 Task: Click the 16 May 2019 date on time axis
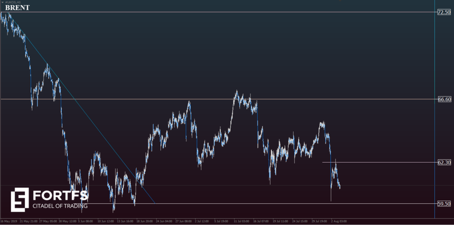coord(8,221)
